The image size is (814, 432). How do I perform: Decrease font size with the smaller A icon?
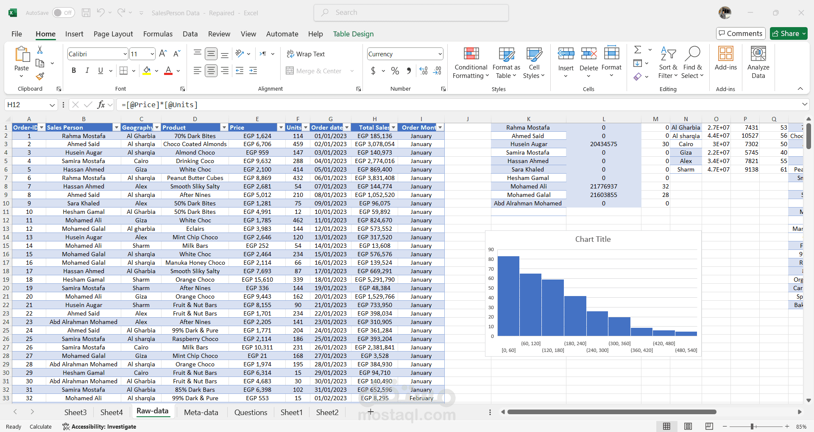[x=177, y=54]
